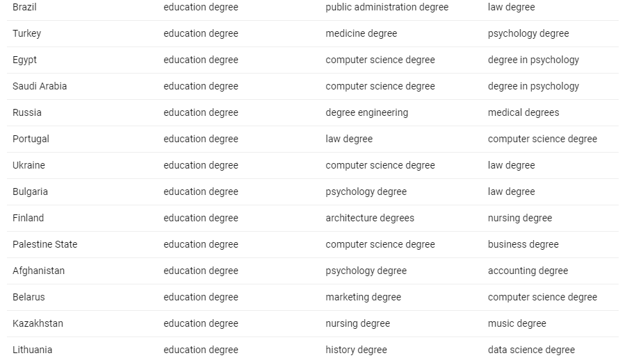Select Ukraine in the country column
Image resolution: width=643 pixels, height=358 pixels.
(x=29, y=165)
